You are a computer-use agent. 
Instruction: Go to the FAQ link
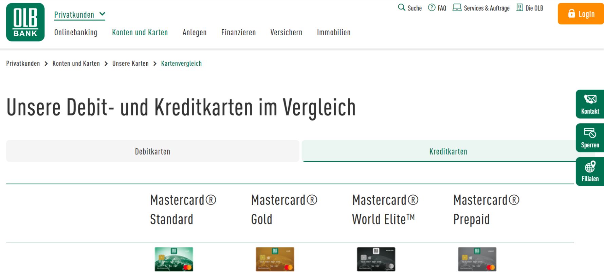coord(442,8)
